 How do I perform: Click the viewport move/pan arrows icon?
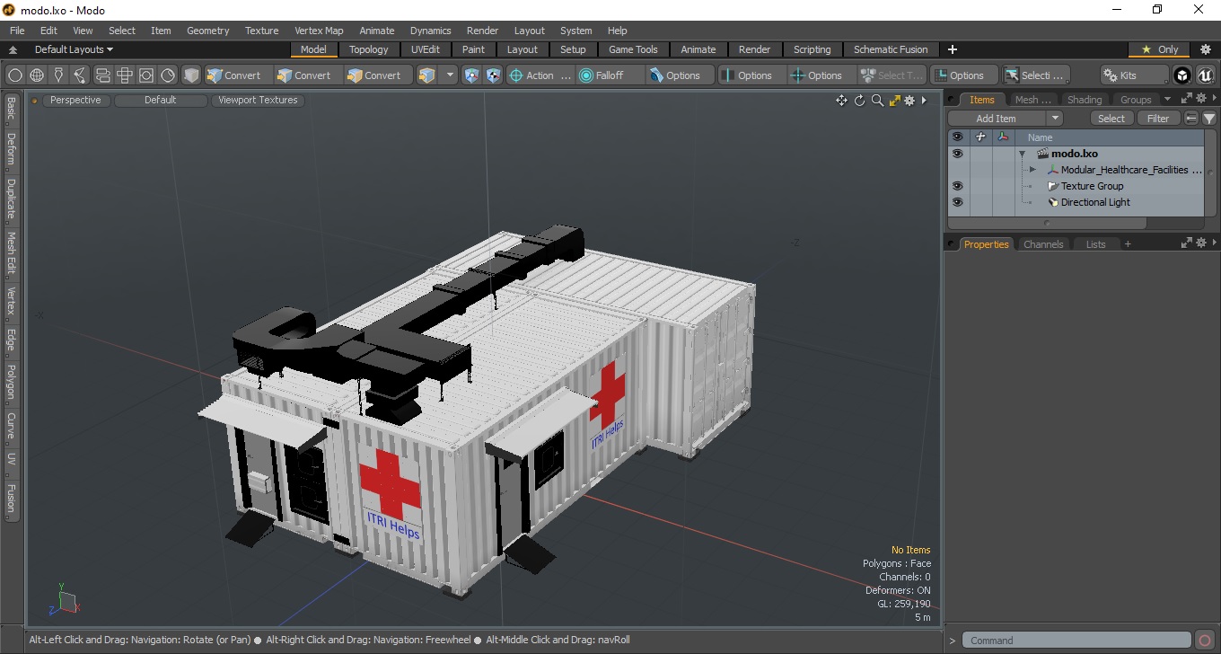841,101
